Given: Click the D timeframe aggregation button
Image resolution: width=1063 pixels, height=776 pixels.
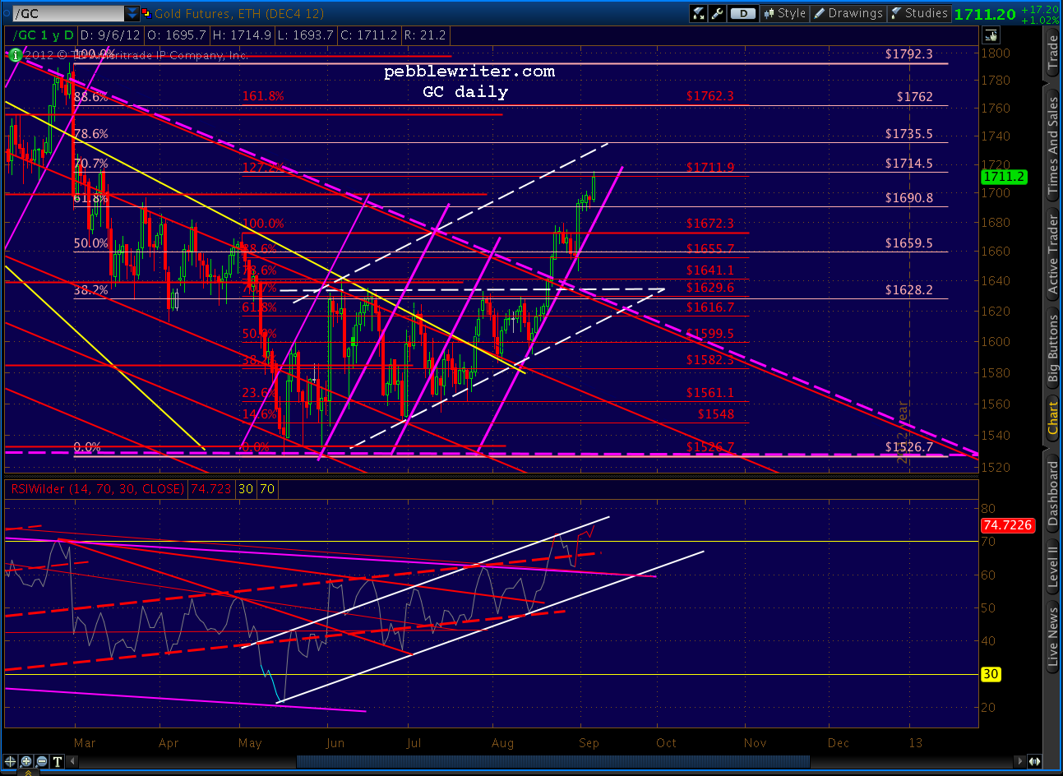Looking at the screenshot, I should (743, 13).
